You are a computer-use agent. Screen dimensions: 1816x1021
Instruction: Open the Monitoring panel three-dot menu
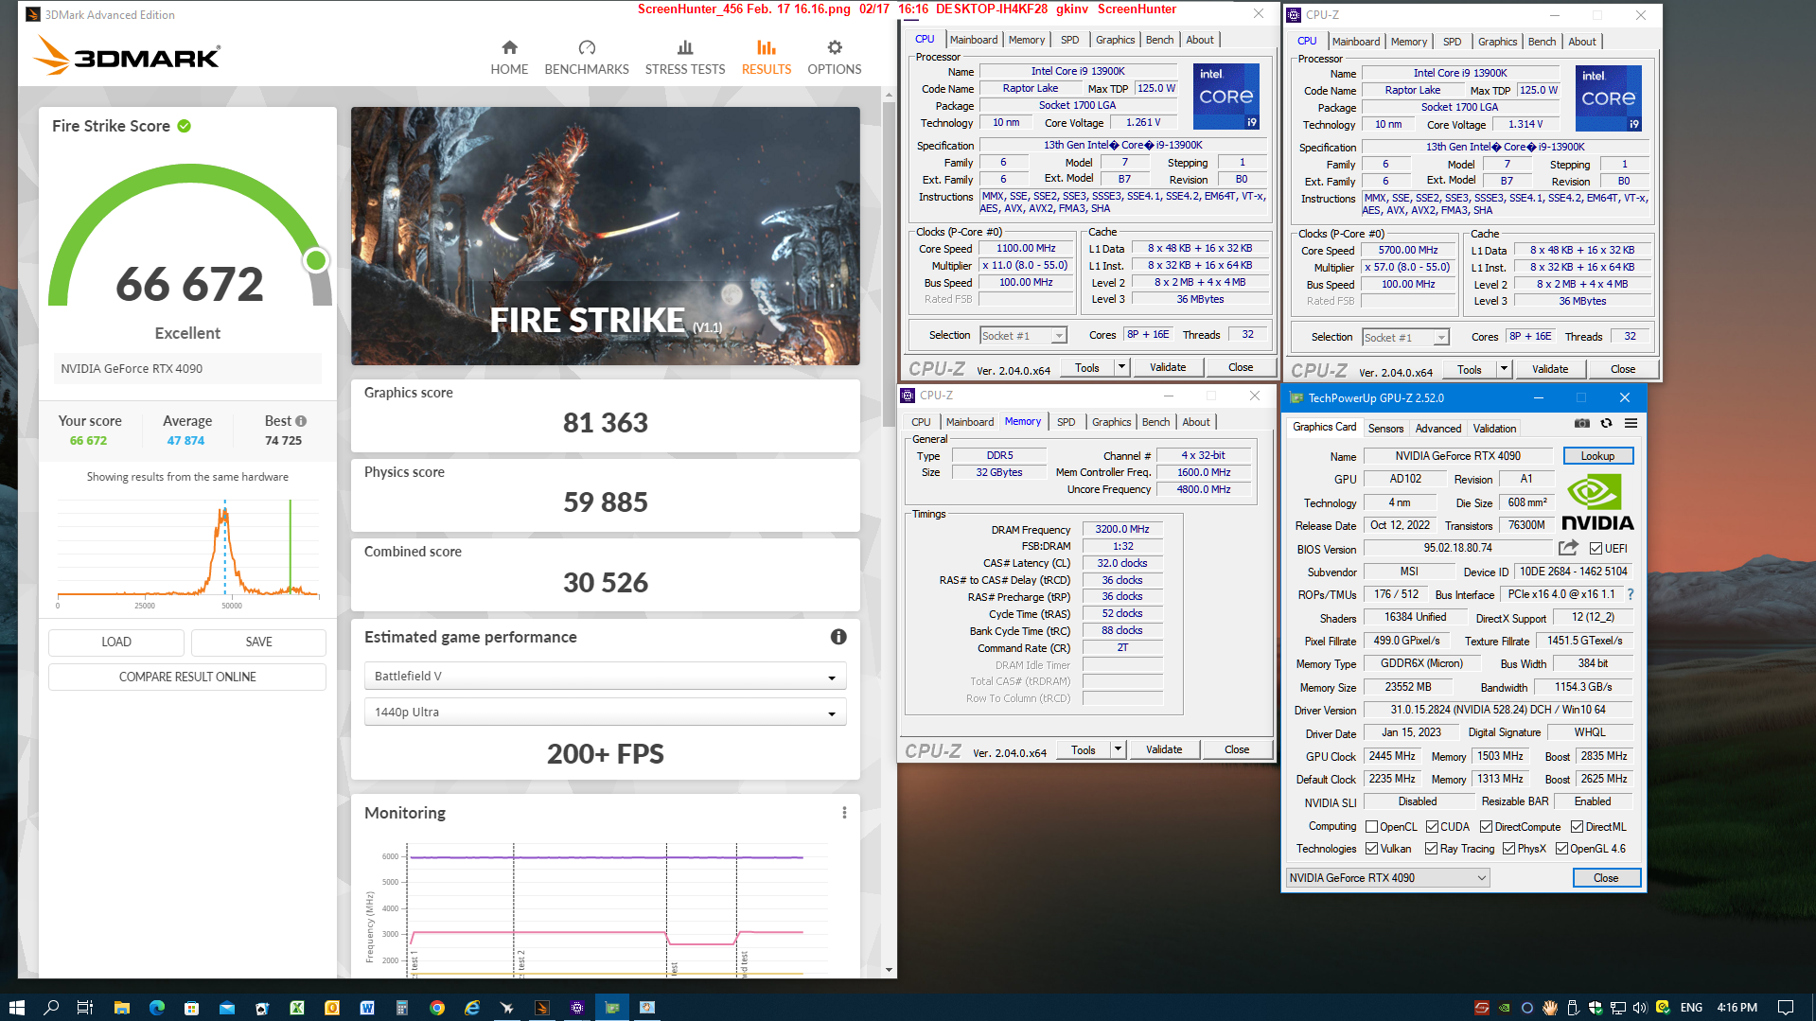(x=844, y=813)
